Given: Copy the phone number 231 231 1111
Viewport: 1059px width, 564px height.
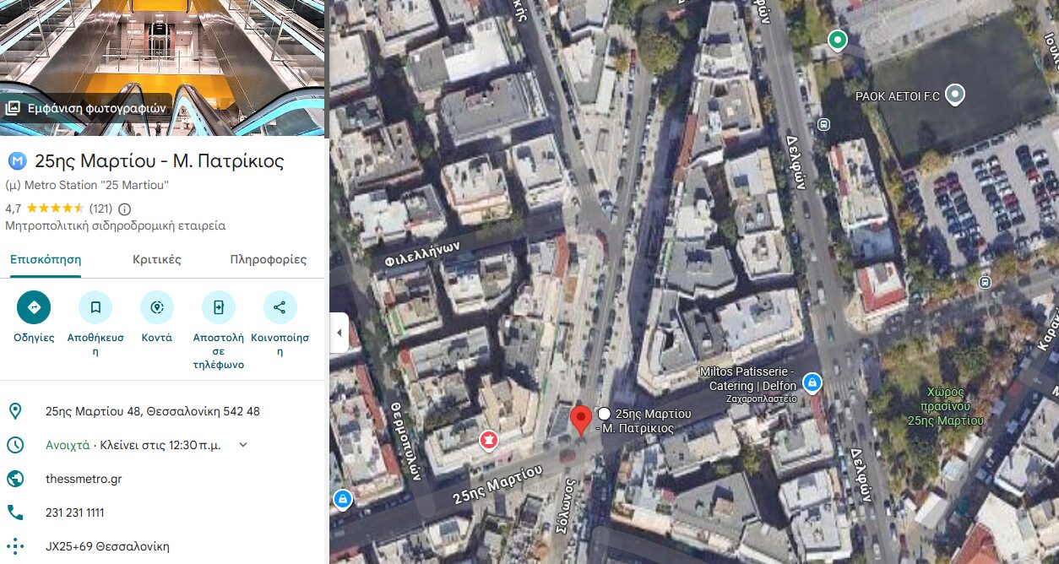Looking at the screenshot, I should (x=75, y=512).
